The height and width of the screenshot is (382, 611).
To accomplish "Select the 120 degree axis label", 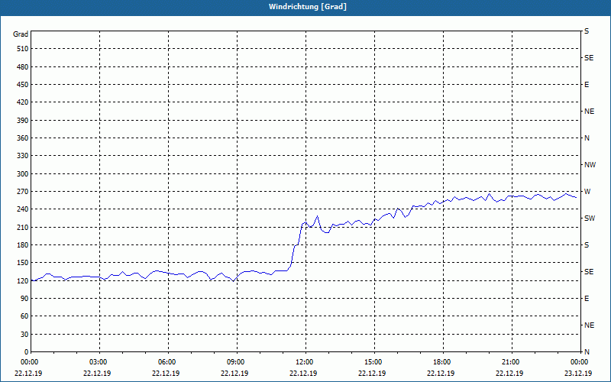I will 22,280.
